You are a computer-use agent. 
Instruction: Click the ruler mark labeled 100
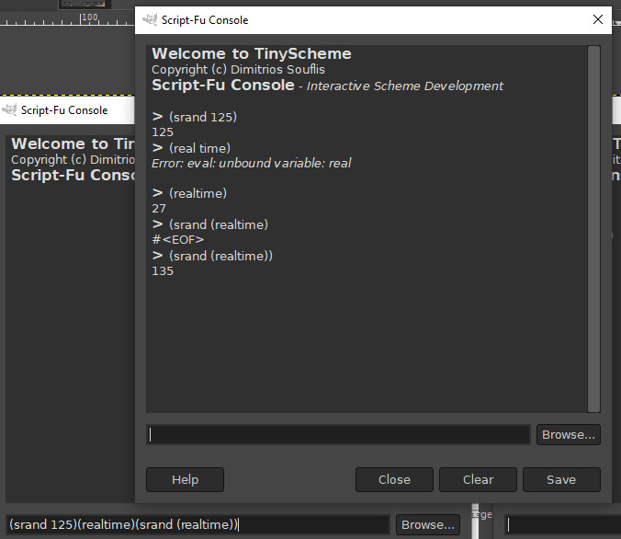pos(89,17)
